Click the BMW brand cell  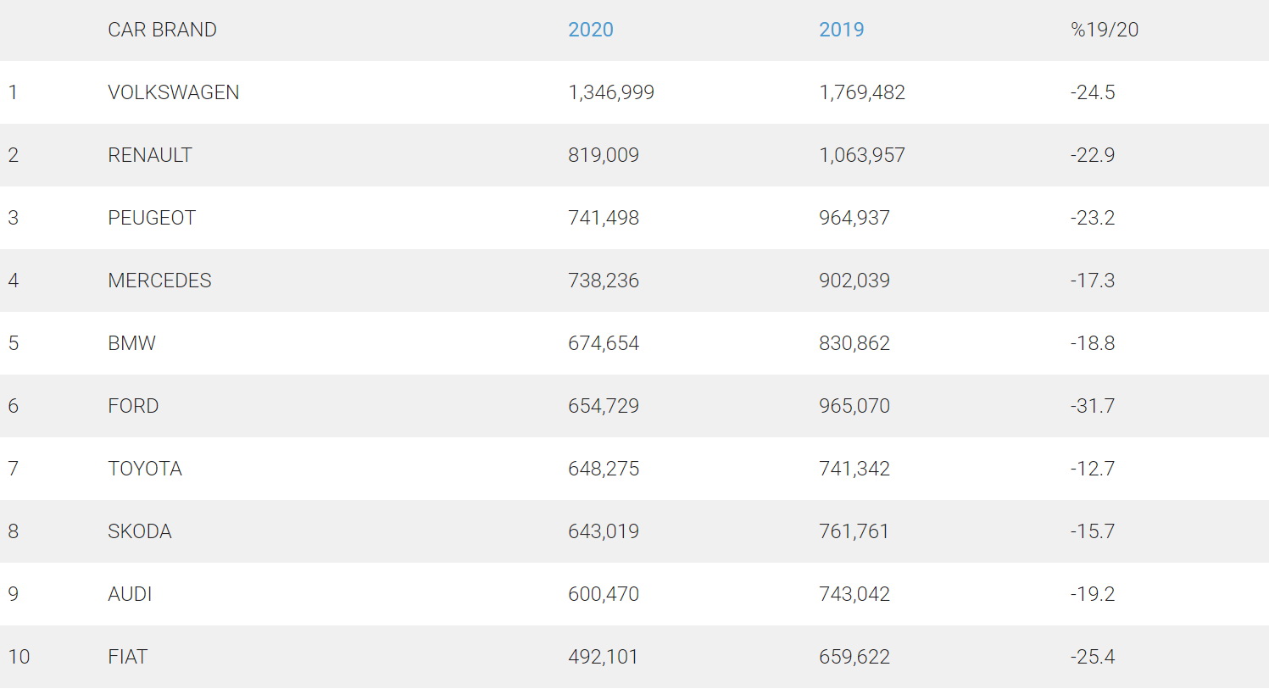pos(131,343)
